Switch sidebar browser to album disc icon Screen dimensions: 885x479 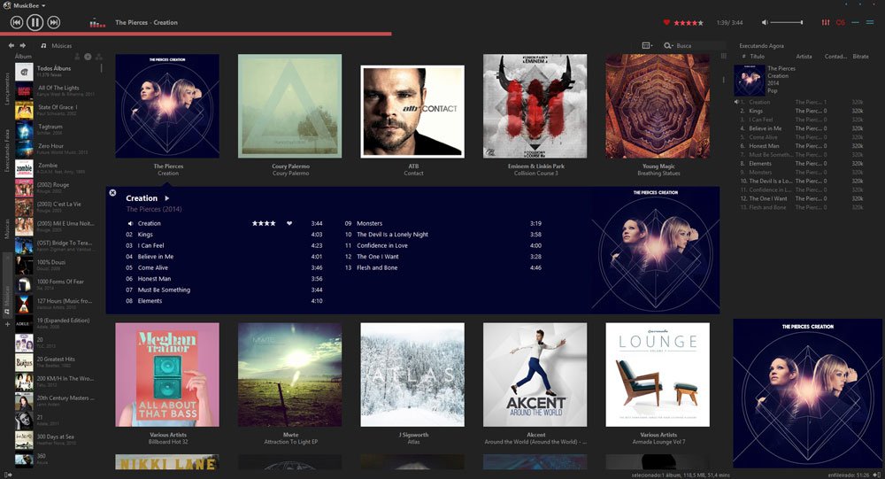[x=88, y=57]
